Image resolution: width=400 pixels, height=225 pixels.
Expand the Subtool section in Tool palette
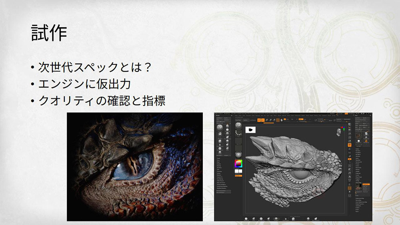point(357,149)
